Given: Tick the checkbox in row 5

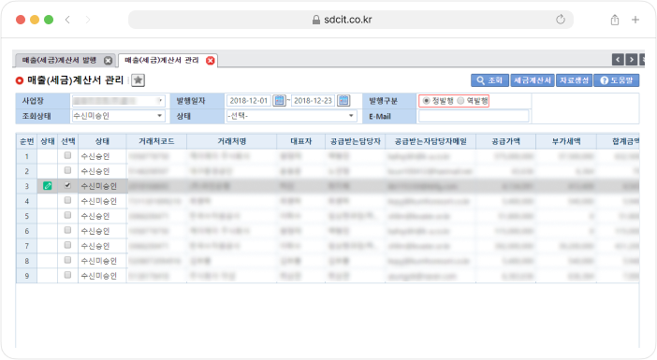Looking at the screenshot, I should (x=67, y=215).
